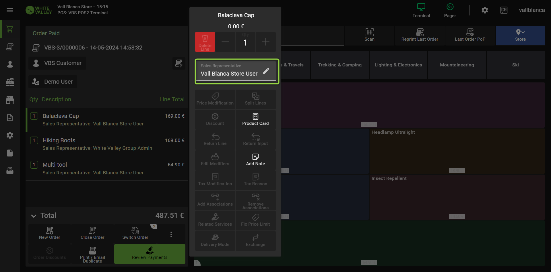Select Mountaineering category tab
Screen dimensions: 551x272
(x=457, y=65)
